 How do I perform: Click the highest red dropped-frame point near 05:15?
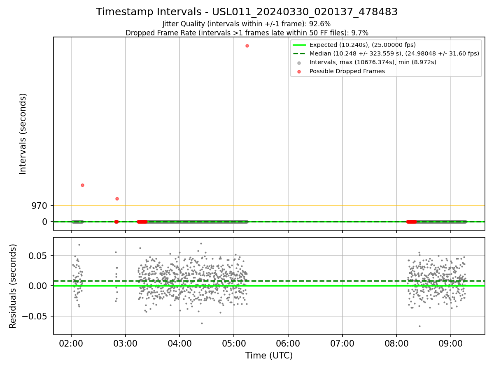[247, 46]
